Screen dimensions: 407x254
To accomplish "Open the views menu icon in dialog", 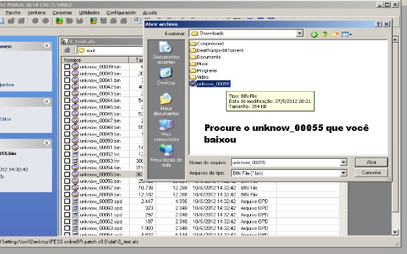I will pyautogui.click(x=346, y=35).
